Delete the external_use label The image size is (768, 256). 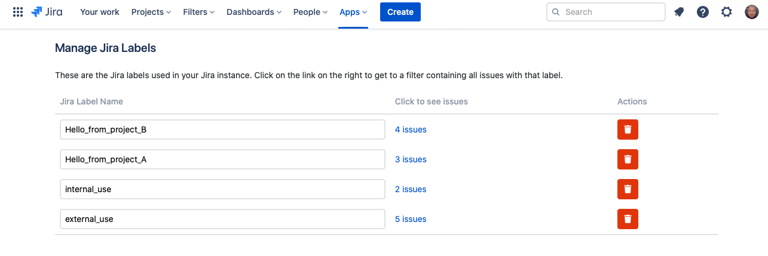click(628, 219)
